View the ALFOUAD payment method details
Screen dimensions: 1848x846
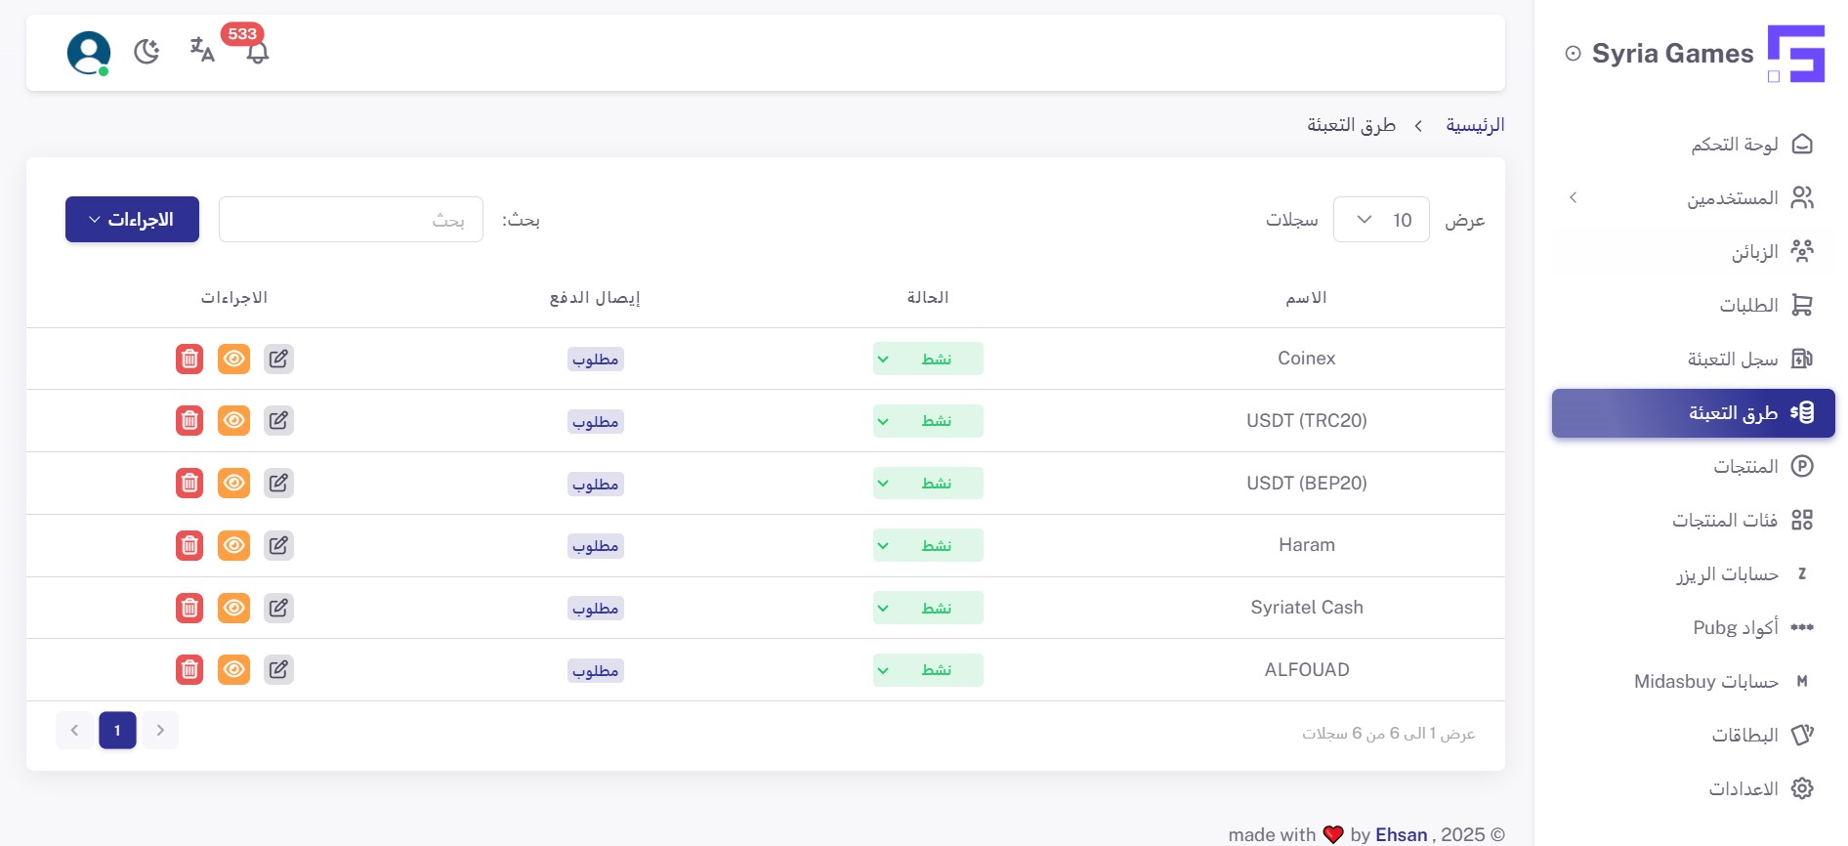233,669
